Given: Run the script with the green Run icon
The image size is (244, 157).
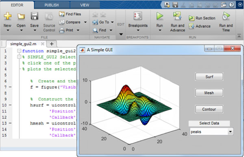Looking at the screenshot, I should 160,16.
